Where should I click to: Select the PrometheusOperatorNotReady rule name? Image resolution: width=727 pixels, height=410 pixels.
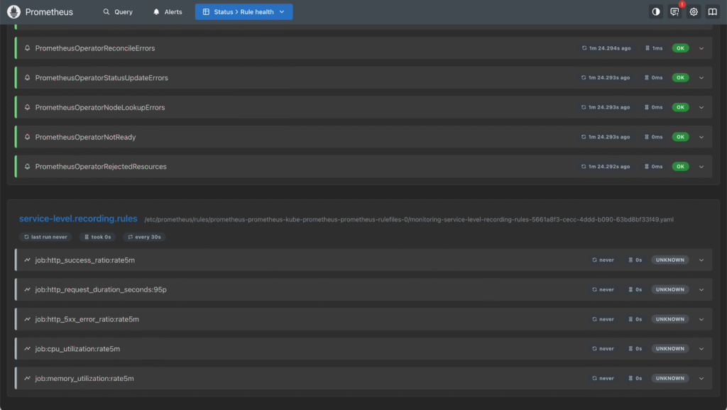(x=85, y=137)
